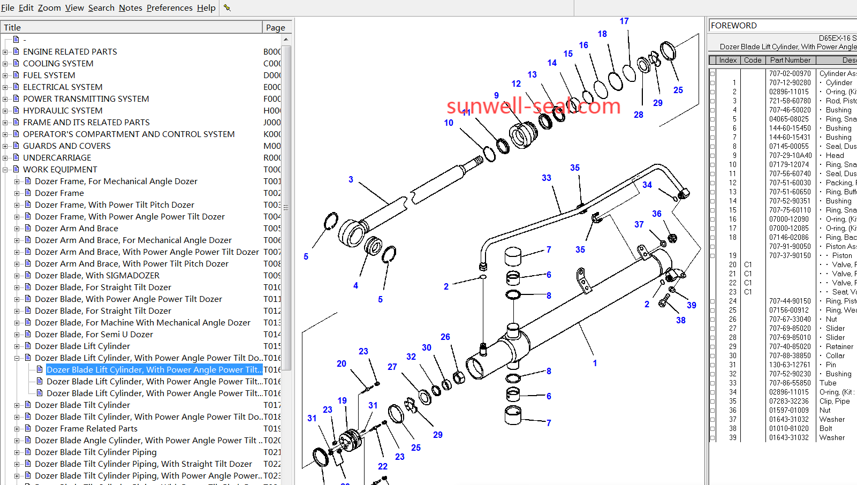Click the page icon beside Dozer Arm And Brace
The height and width of the screenshot is (485, 857).
click(x=28, y=228)
